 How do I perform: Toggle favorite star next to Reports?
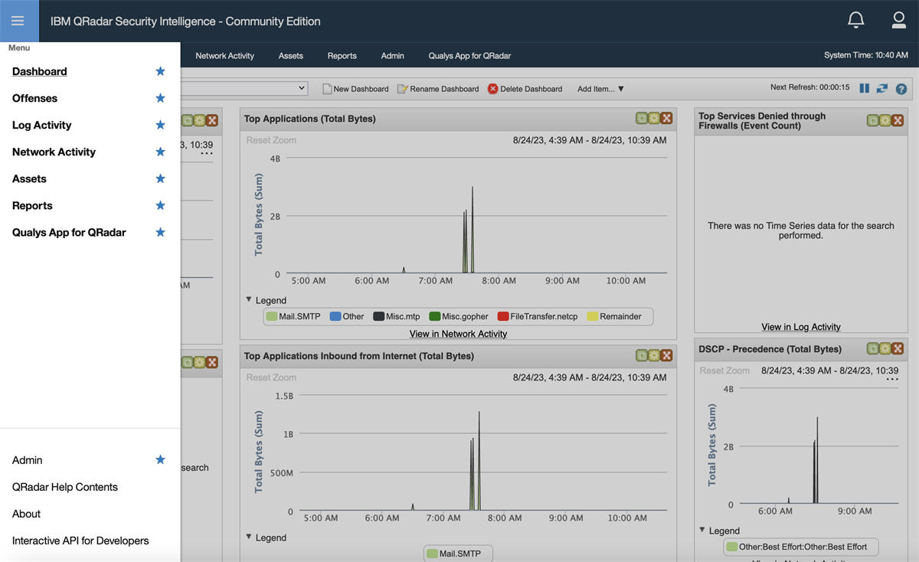point(160,205)
